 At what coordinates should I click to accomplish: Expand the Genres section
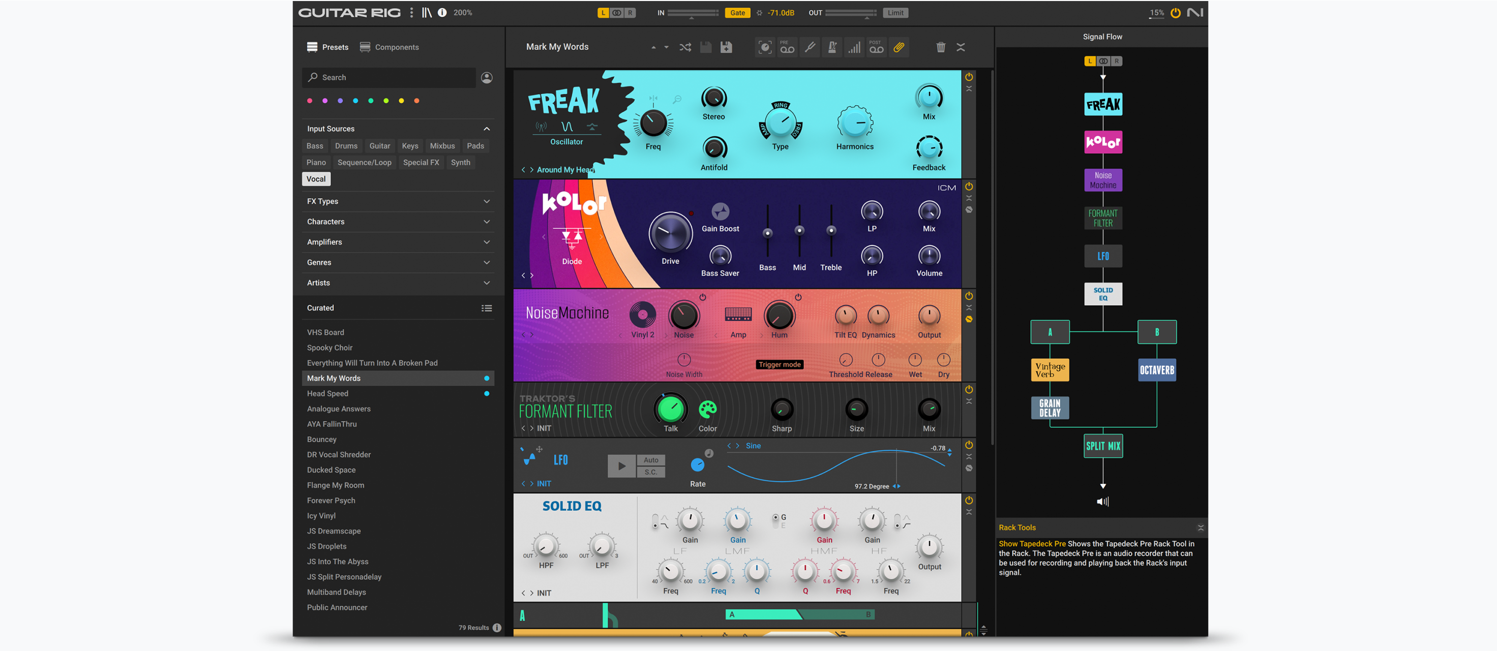(x=487, y=263)
